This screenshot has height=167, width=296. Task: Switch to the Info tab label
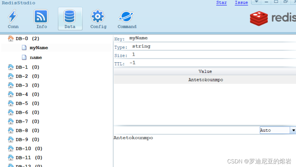[42, 27]
